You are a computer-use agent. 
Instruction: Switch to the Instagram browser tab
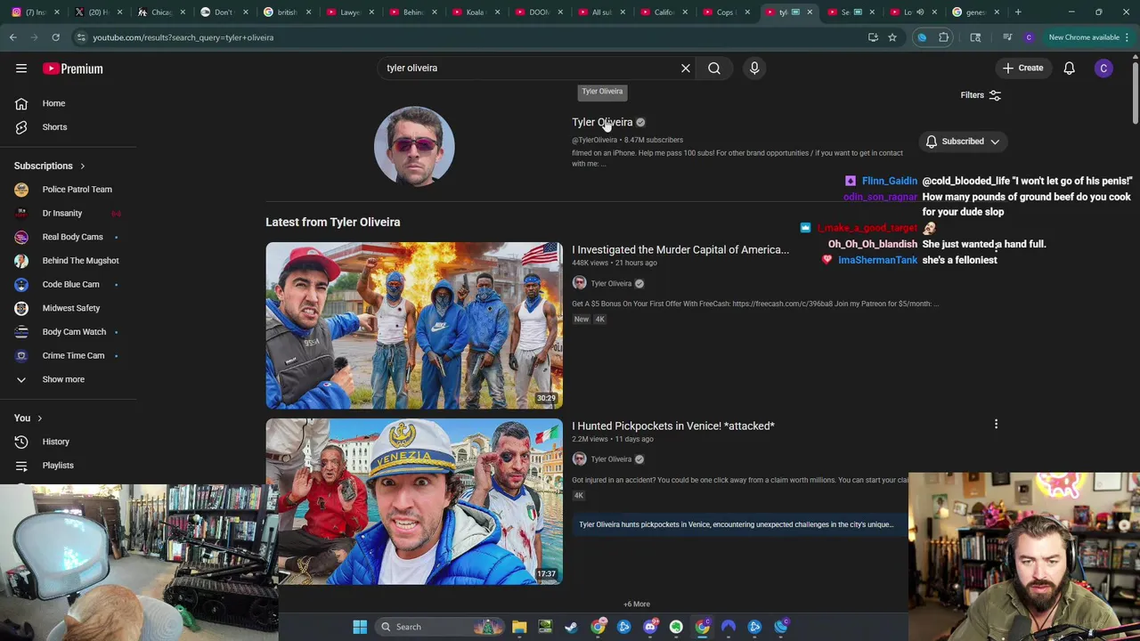click(x=36, y=12)
